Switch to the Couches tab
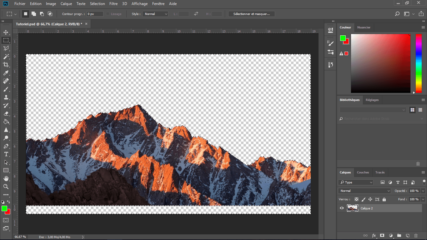This screenshot has width=427, height=240. (363, 172)
